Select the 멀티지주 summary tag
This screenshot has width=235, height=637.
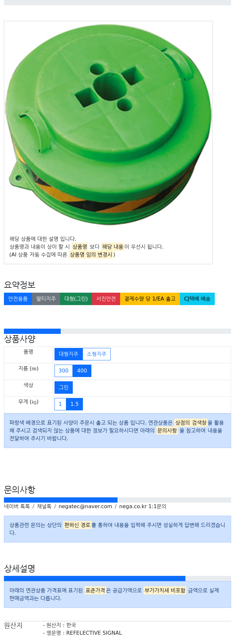click(46, 299)
